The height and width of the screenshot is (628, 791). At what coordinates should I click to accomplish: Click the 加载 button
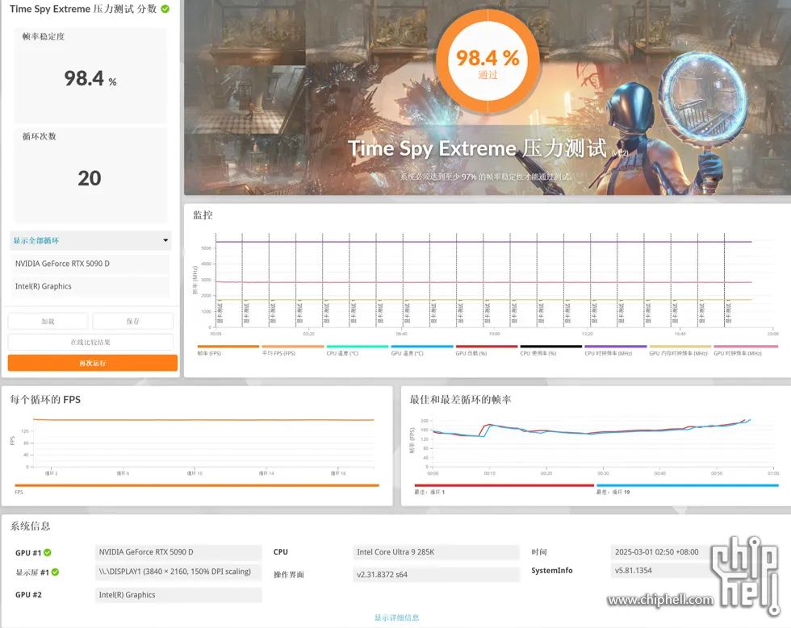point(48,321)
